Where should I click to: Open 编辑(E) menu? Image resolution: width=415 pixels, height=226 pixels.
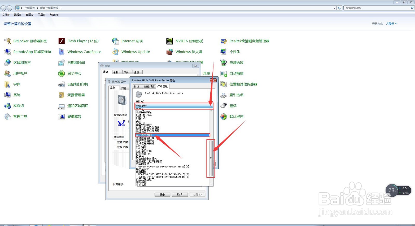(18, 15)
